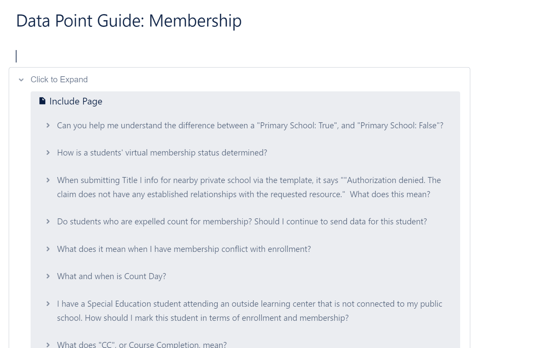The height and width of the screenshot is (348, 554).
Task: Collapse the Click to Expand section chevron
Action: [x=21, y=80]
